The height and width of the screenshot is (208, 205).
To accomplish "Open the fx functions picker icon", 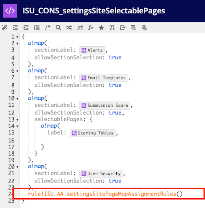I will tap(91, 28).
